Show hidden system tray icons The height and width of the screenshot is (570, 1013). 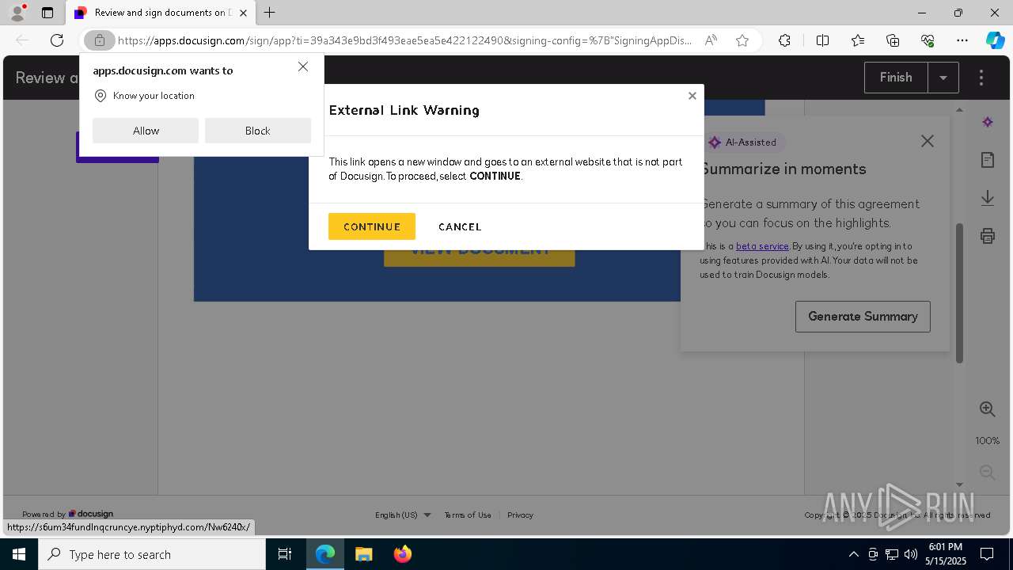853,554
